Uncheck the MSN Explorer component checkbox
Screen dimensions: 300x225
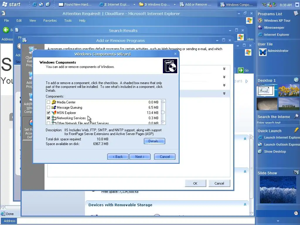[x=48, y=113]
